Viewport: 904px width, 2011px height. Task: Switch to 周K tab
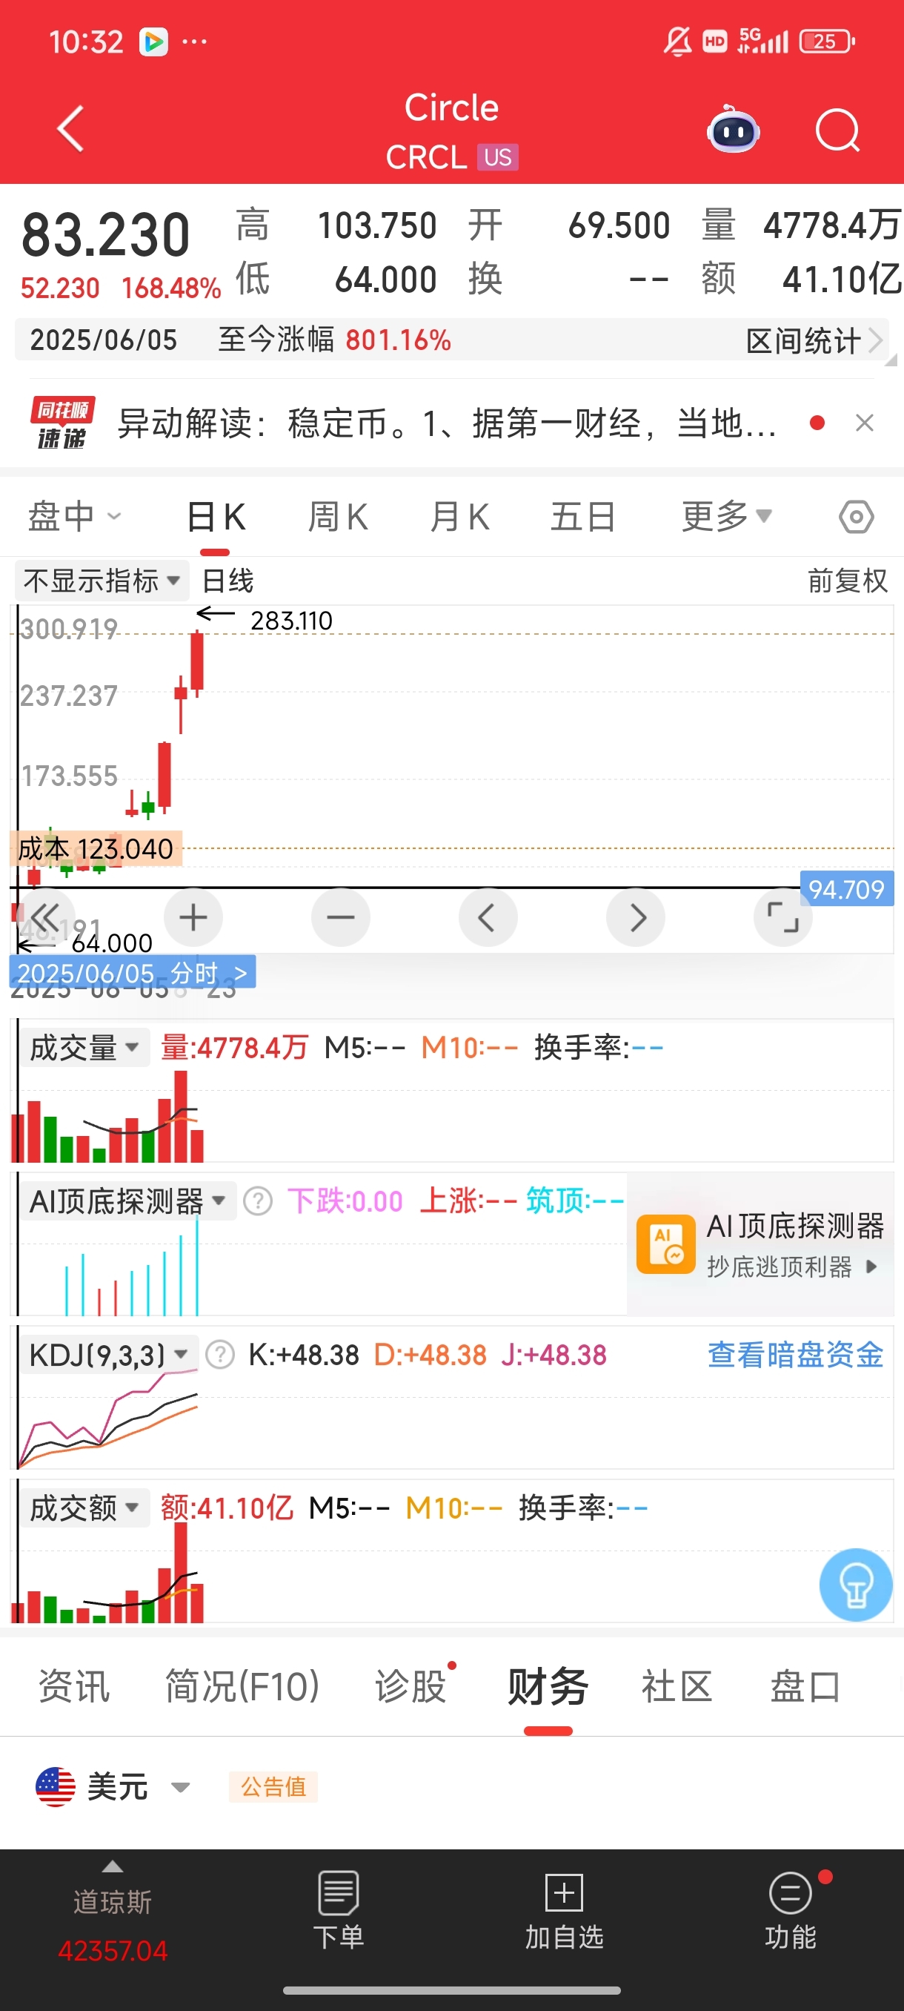(338, 517)
